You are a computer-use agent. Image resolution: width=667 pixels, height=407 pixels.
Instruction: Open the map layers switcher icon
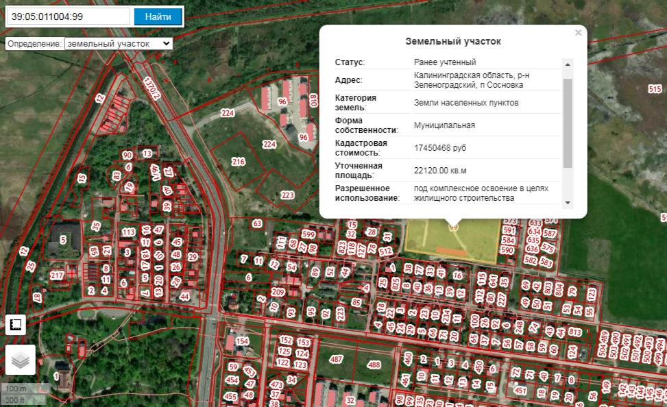pyautogui.click(x=21, y=360)
